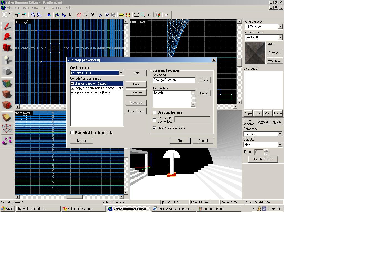Viewport: 374px width, 280px height.
Task: Click the Ungroup toolbar icon
Action: [x=64, y=15]
